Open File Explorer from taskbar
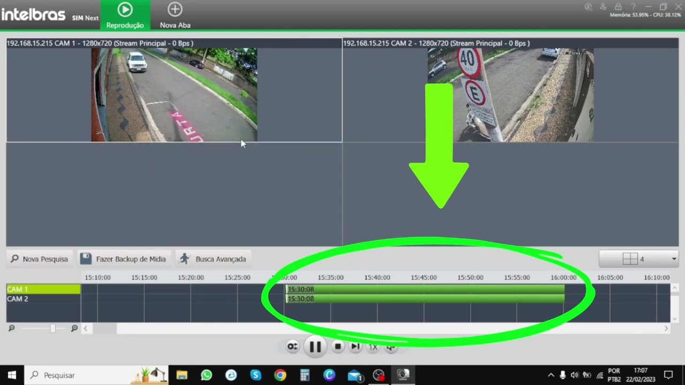 click(x=182, y=375)
